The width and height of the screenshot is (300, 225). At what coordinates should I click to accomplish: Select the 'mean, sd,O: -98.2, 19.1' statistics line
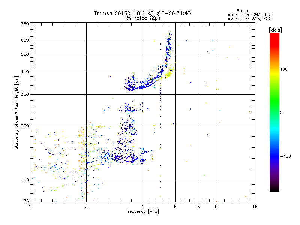[250, 15]
